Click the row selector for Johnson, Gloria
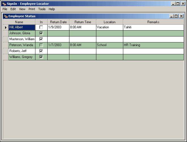 coord(6,33)
